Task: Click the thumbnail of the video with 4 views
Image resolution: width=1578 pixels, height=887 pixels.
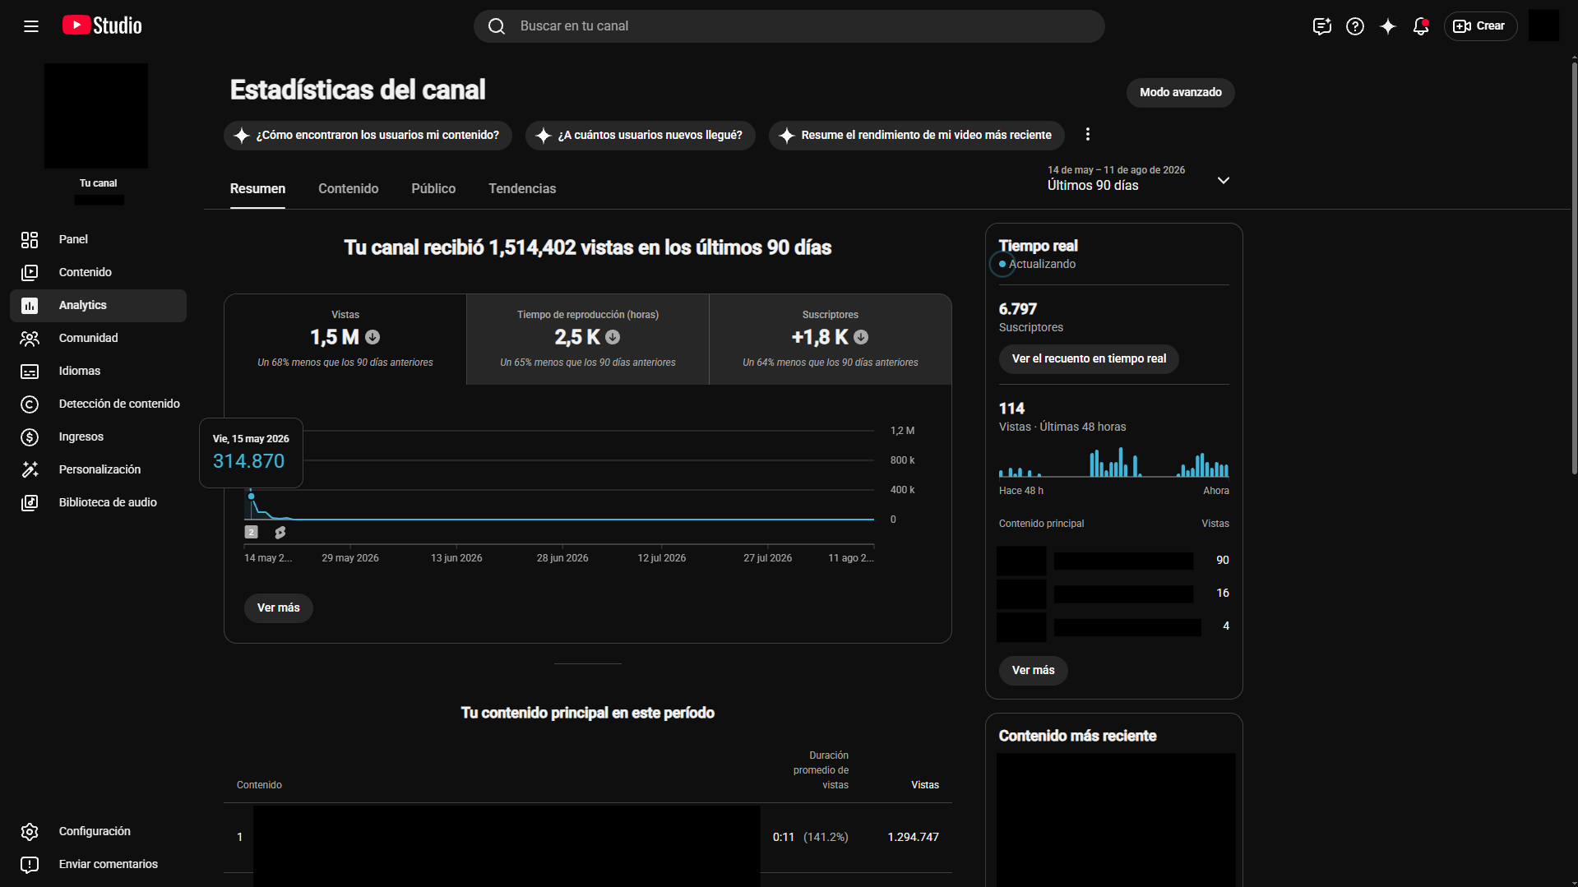Action: coord(1021,626)
